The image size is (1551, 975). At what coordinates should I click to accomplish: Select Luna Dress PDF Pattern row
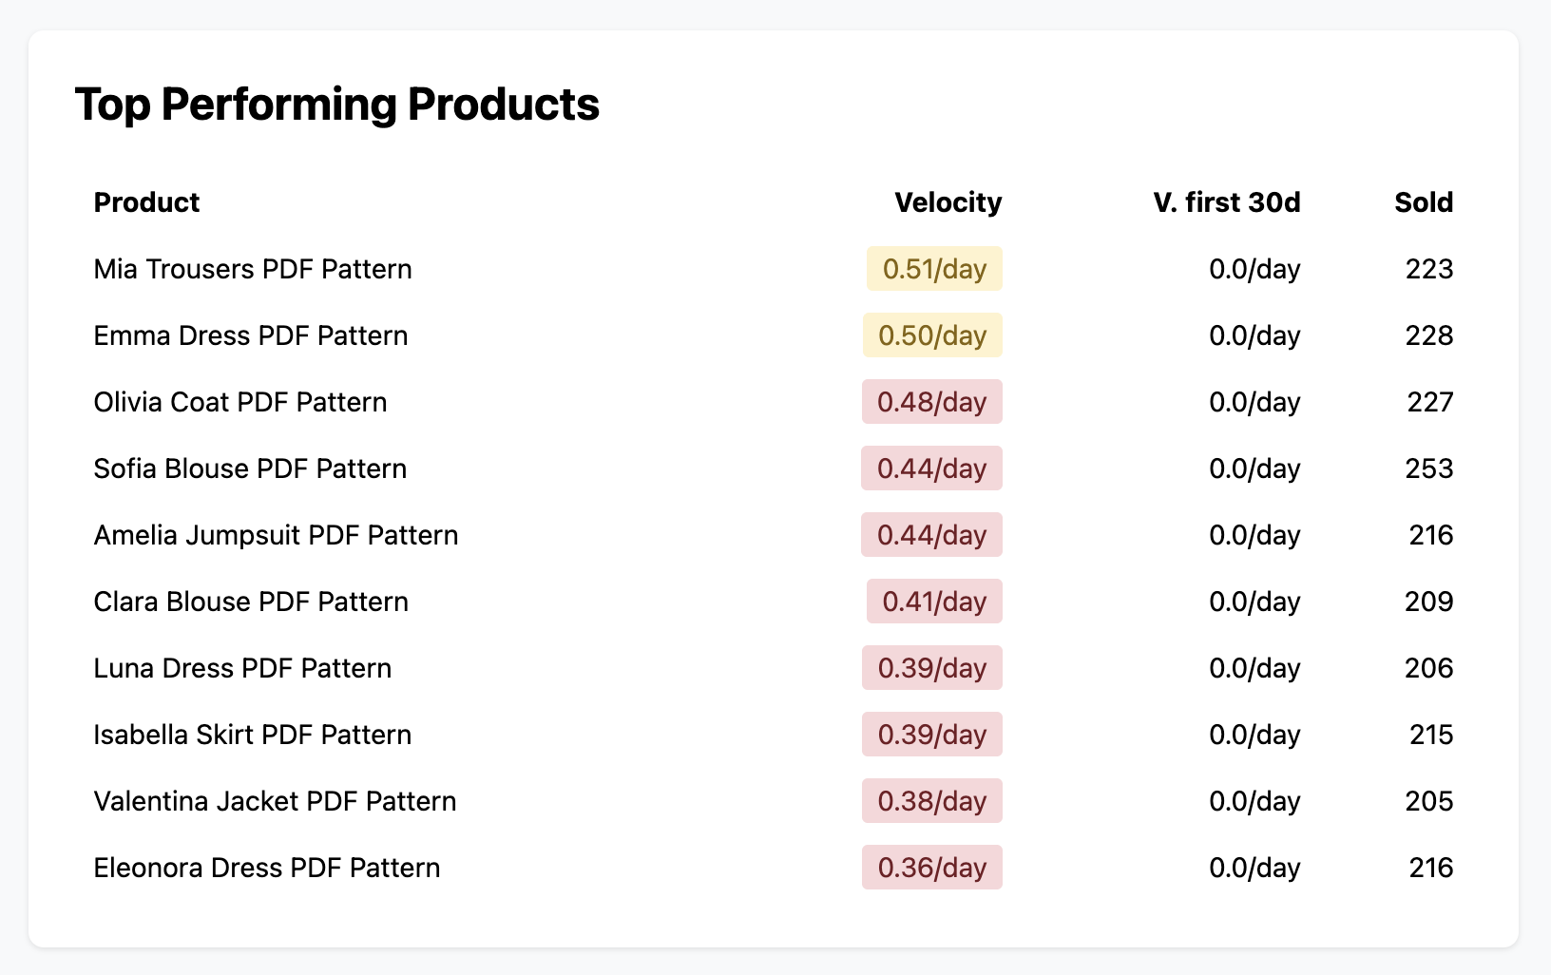242,668
